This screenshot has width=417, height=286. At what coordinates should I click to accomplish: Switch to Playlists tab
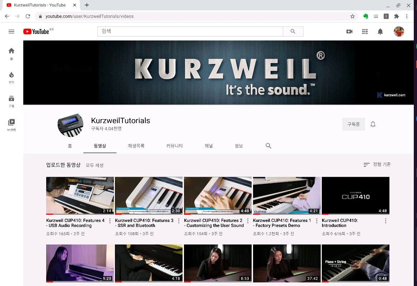[x=136, y=146]
